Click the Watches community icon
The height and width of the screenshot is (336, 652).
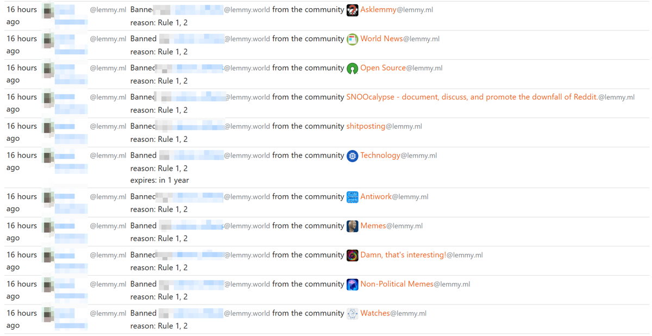pos(353,314)
